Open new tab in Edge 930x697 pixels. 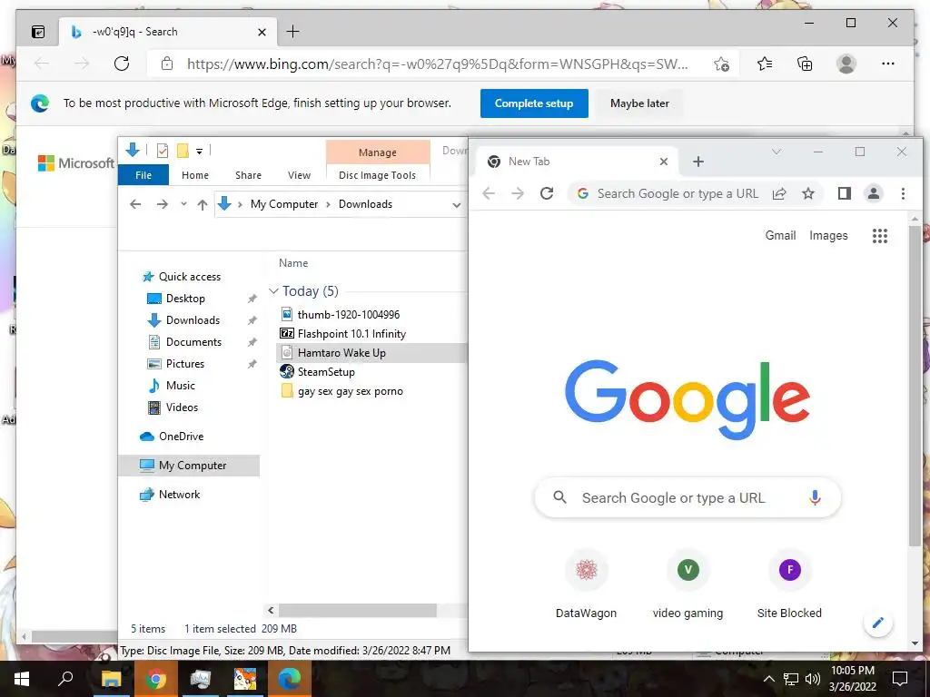293,32
